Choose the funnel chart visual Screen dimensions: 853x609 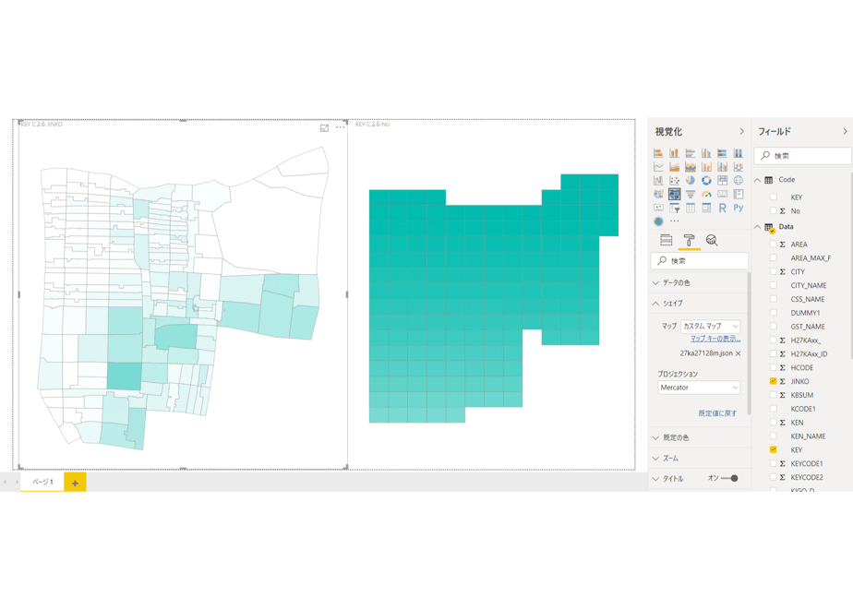pos(691,194)
